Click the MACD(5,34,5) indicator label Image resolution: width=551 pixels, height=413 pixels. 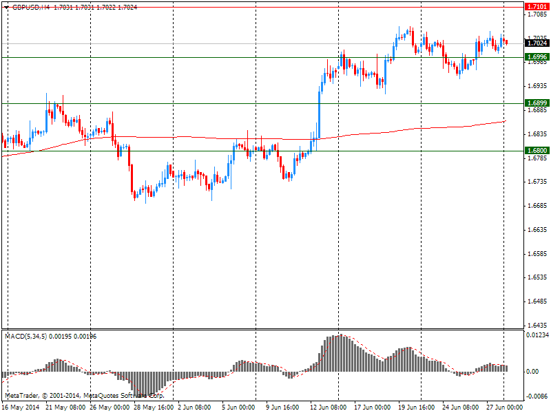(26, 337)
